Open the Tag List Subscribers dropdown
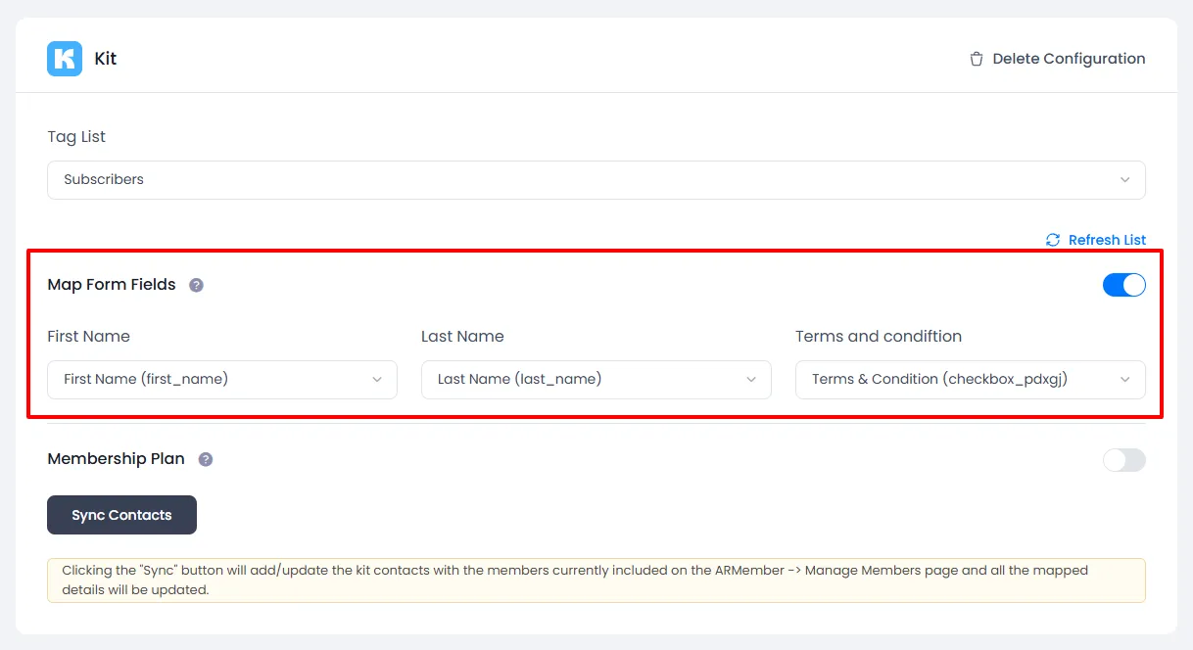 596,180
